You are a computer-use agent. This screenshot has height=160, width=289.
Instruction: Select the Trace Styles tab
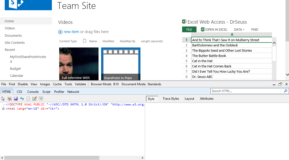pos(171,99)
